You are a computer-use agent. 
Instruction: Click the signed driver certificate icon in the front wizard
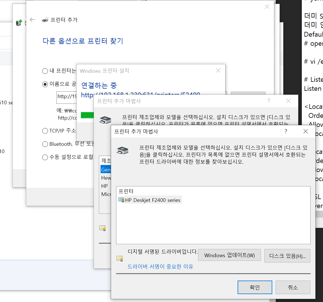coord(120,259)
